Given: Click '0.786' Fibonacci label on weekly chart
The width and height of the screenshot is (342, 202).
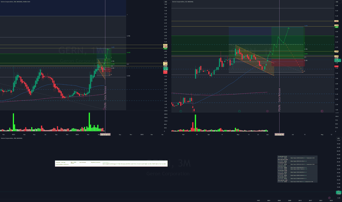Looking at the screenshot, I should click(128, 36).
